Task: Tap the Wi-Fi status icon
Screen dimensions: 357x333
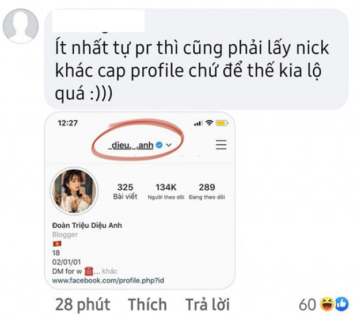Action: pos(209,123)
